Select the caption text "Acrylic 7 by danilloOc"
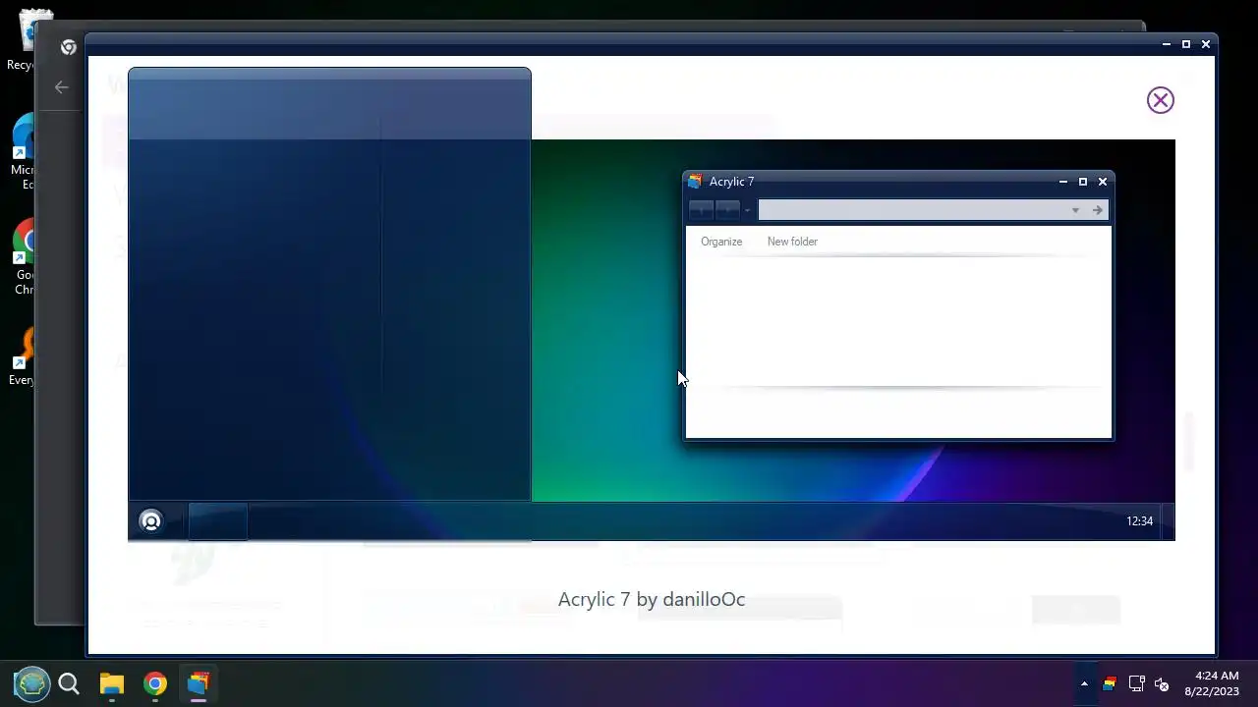Screen dimensions: 1258x707 click(652, 599)
